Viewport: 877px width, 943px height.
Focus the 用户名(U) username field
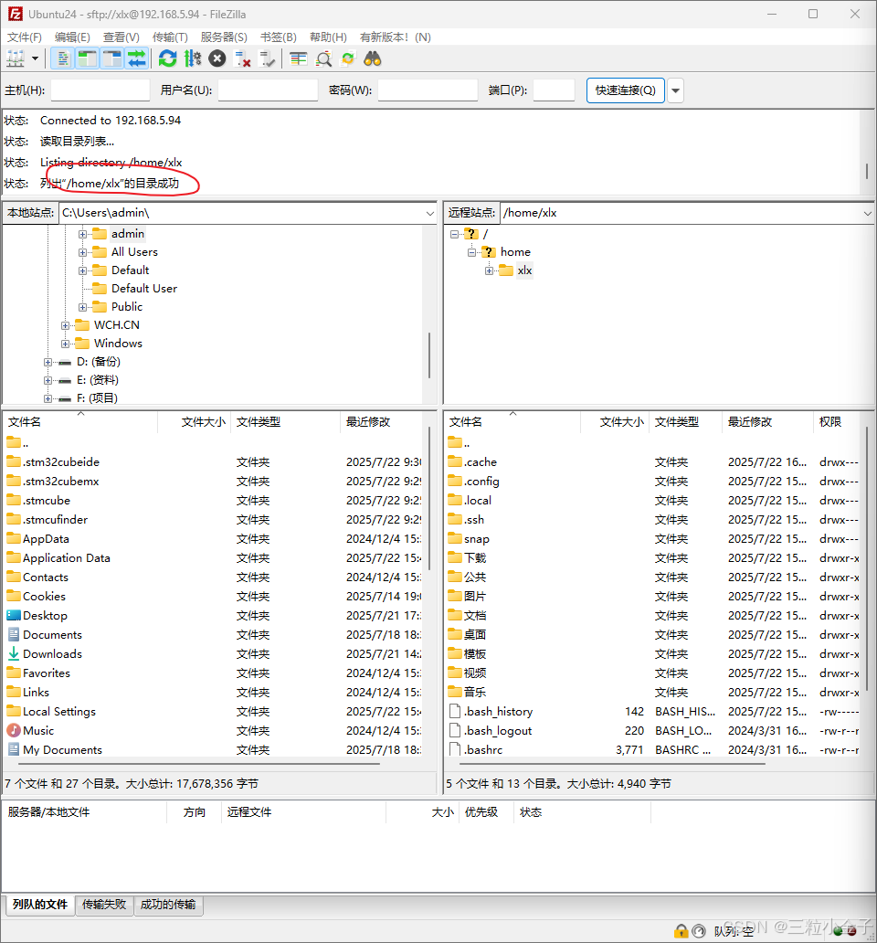(268, 90)
